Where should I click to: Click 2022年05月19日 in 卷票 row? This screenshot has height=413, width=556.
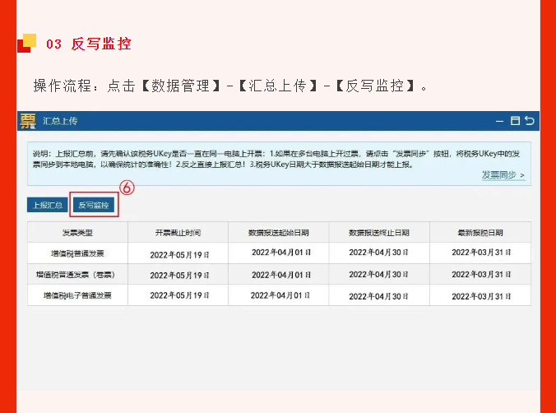pos(179,276)
